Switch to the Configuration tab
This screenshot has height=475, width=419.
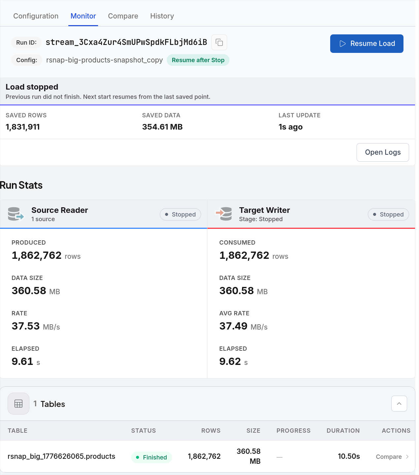[x=36, y=16]
